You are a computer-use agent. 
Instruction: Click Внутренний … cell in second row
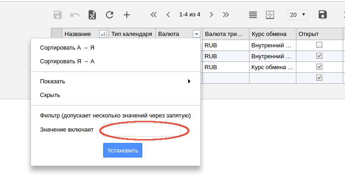[x=273, y=56]
